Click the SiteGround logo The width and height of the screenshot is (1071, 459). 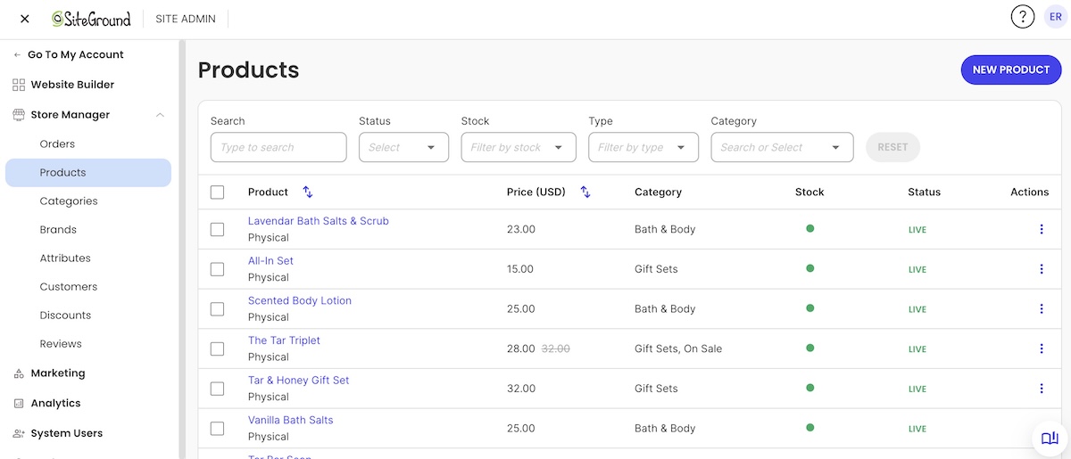[91, 19]
